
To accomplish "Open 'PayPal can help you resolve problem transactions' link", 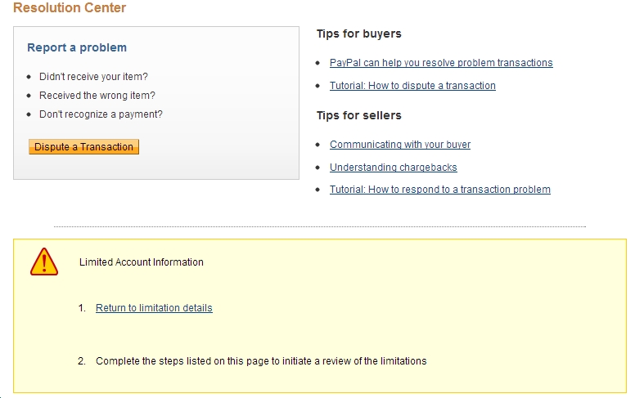I will tap(441, 63).
